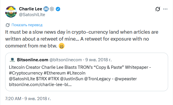Viewport: 173px width, 105px height.
Task: Click the Grok icon beside Показать перевод
Action: (x=7, y=25)
